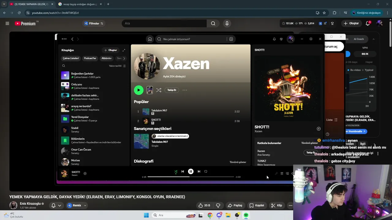
Task: Switch to AI Coach tab
Action: coord(359,39)
